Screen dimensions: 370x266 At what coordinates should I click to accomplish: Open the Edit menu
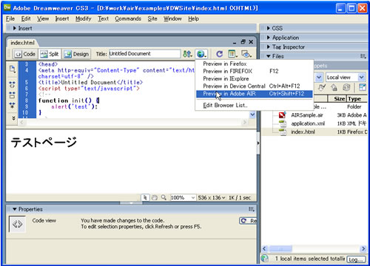pos(26,18)
